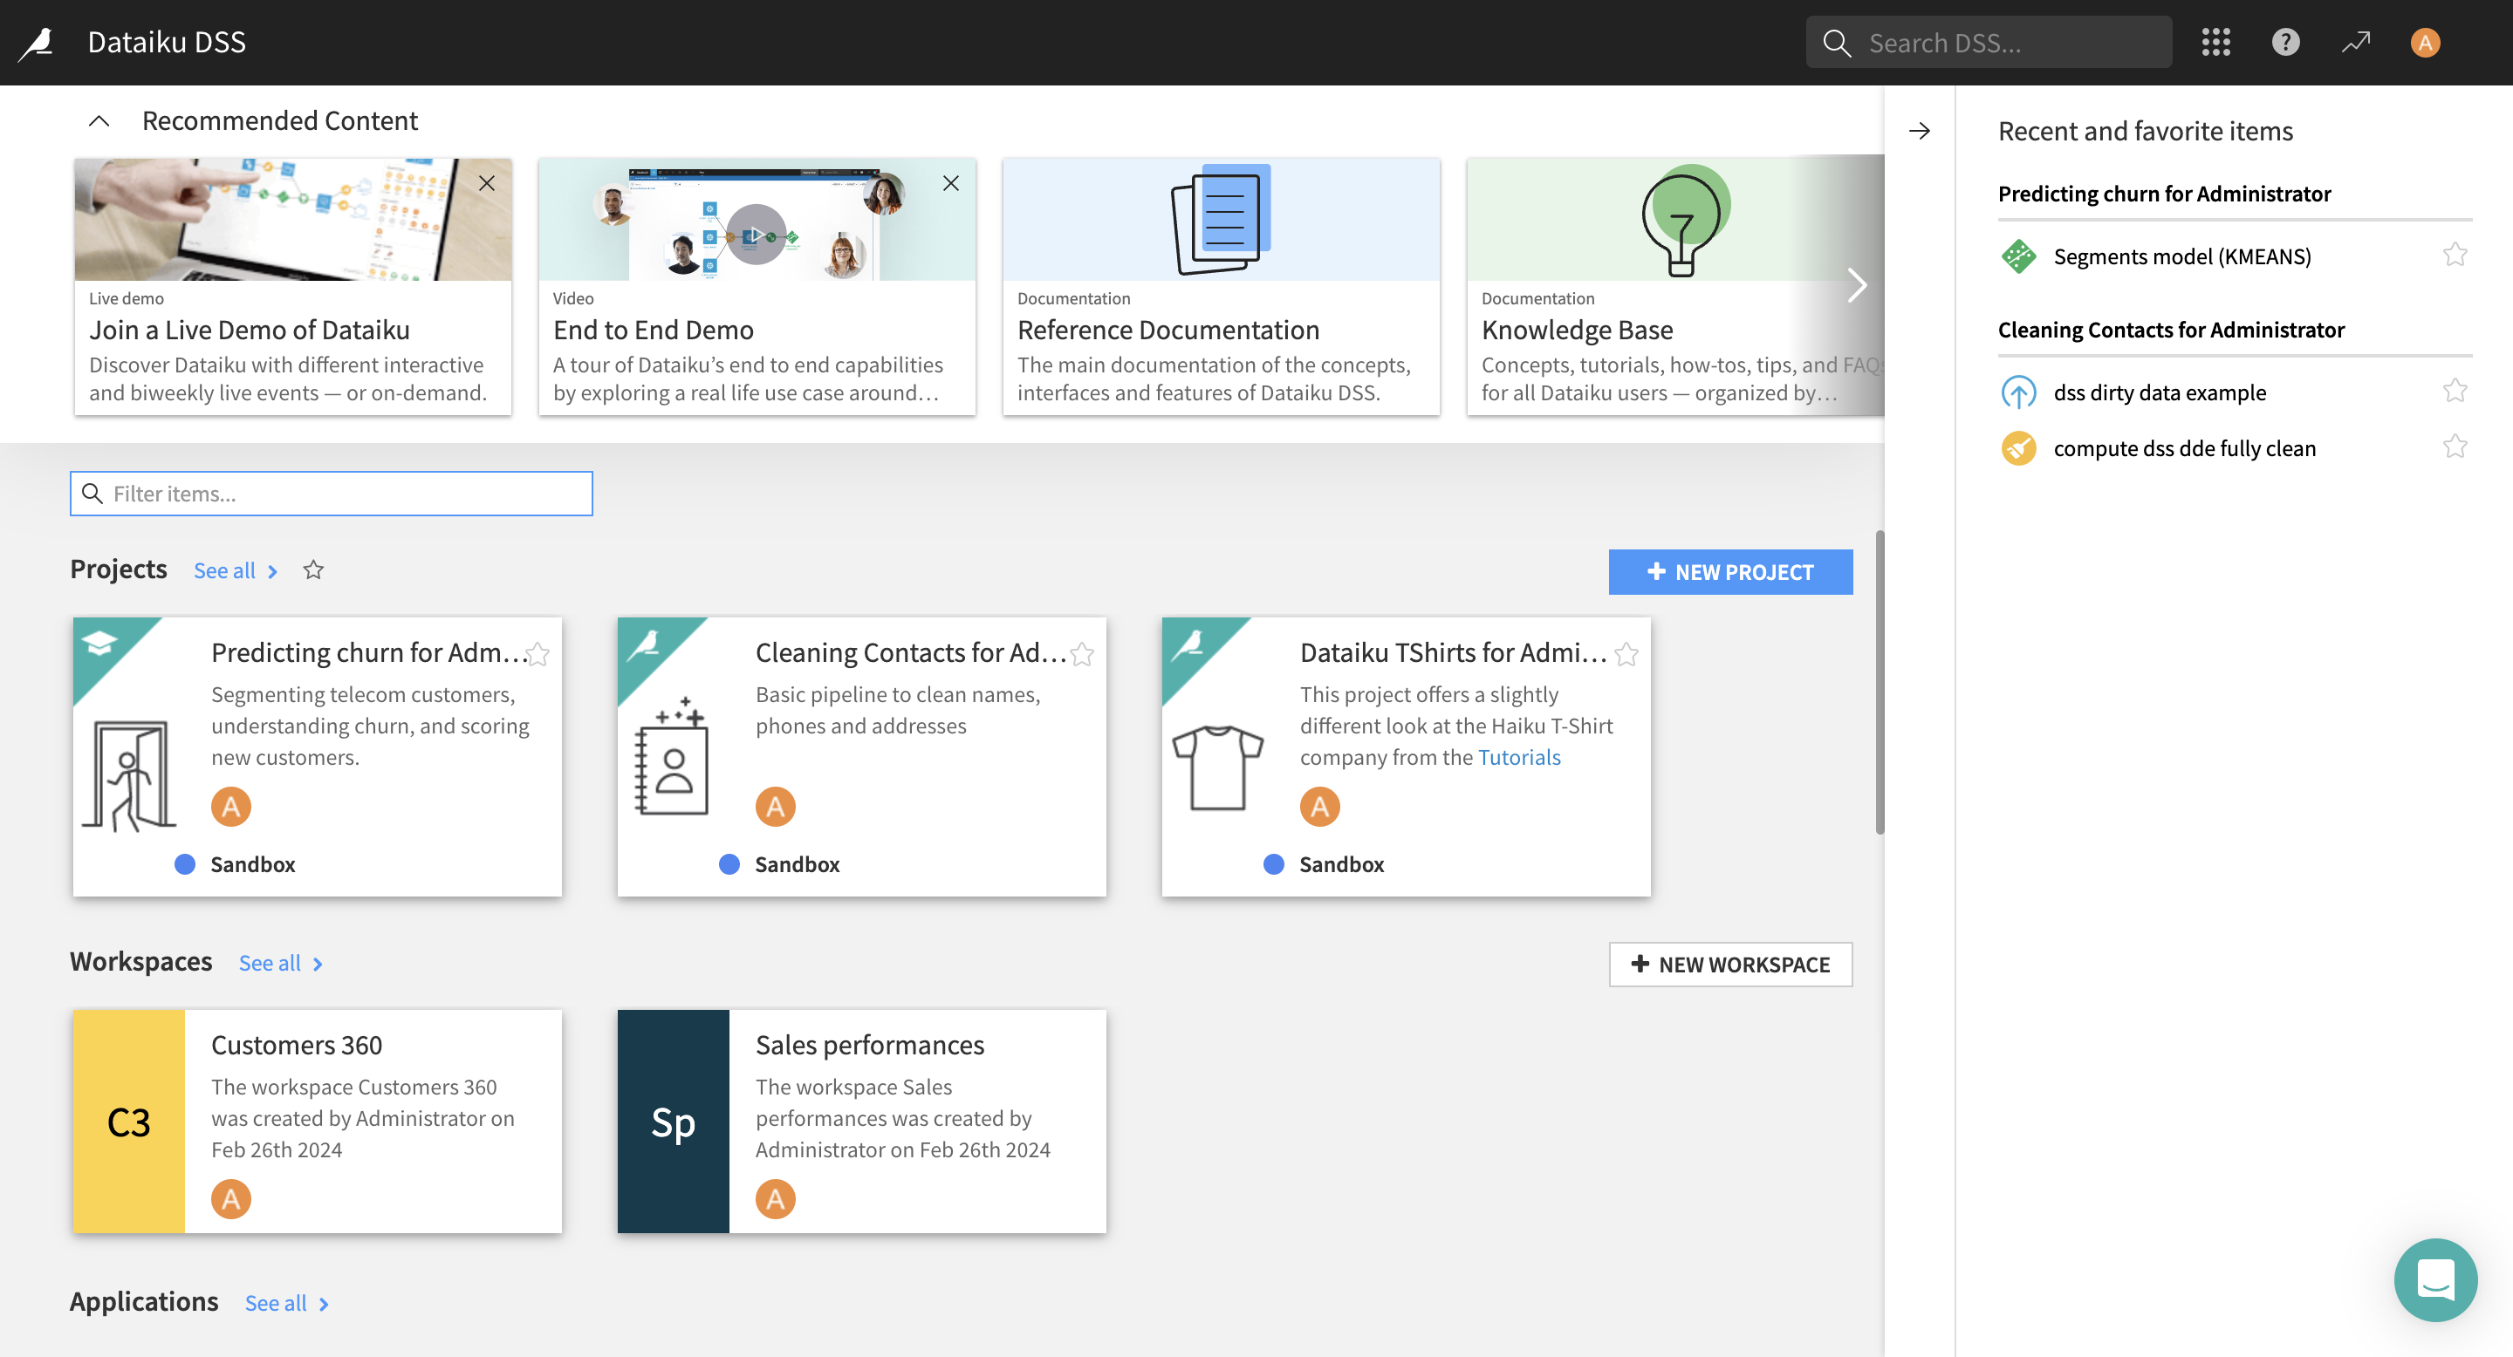2513x1357 pixels.
Task: Open Customers 360 workspace title
Action: [x=297, y=1045]
